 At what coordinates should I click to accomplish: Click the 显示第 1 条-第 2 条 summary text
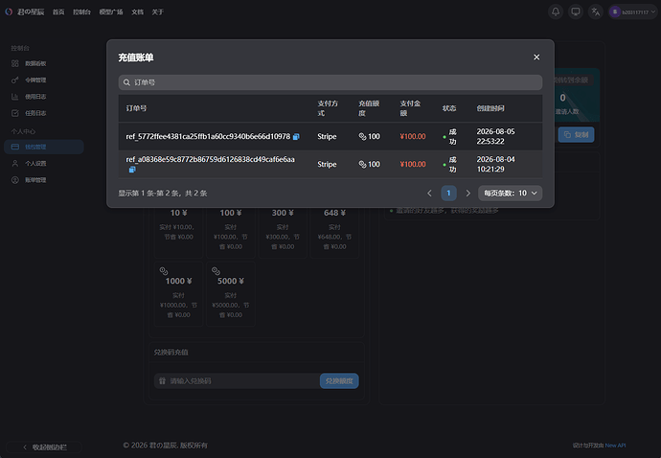162,194
